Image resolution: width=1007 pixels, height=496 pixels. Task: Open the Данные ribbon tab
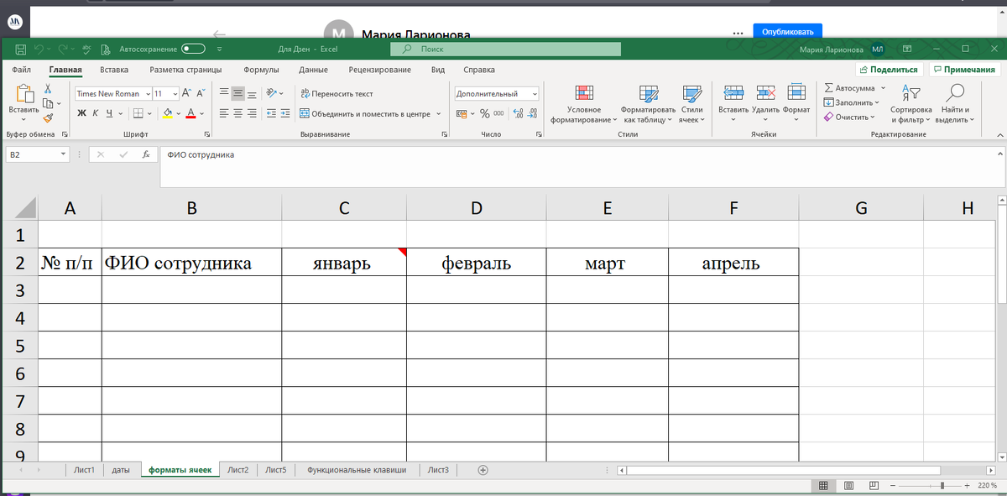tap(313, 70)
